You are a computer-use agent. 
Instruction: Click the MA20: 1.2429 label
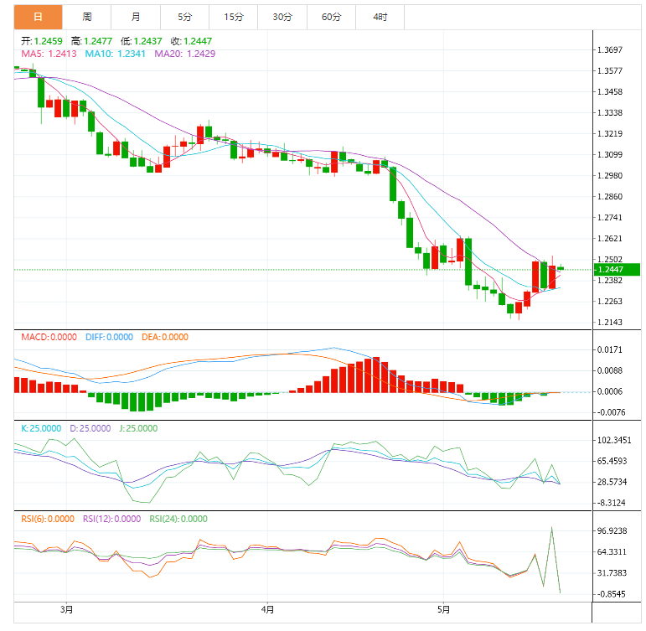(x=184, y=54)
